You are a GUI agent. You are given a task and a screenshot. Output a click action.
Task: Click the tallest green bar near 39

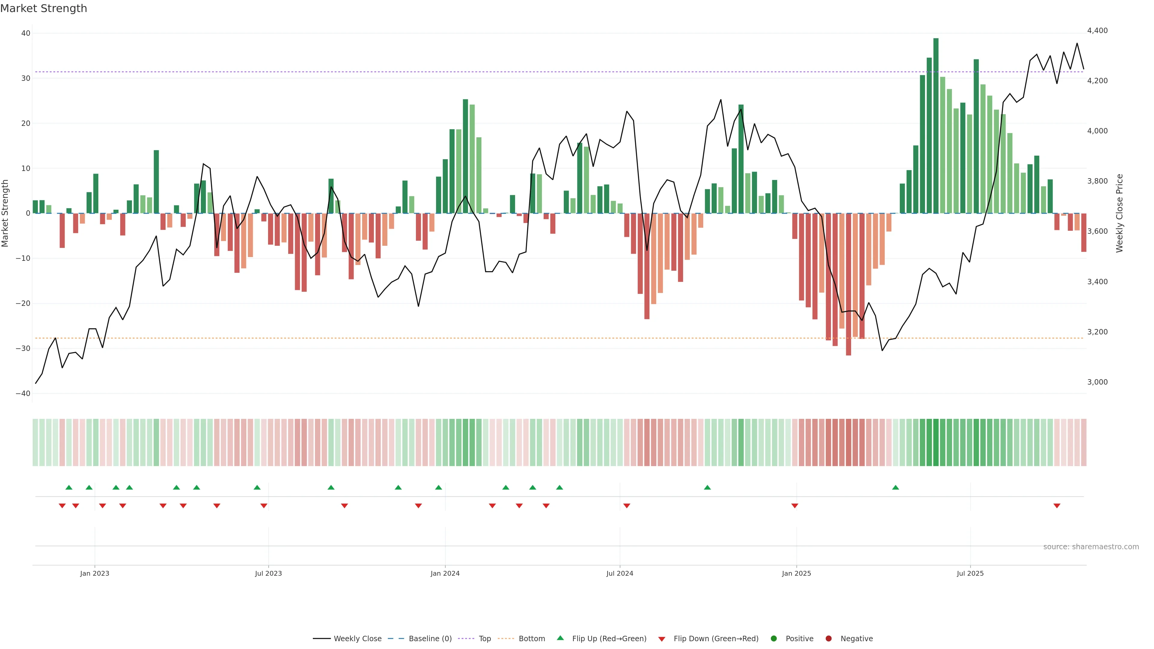[936, 125]
